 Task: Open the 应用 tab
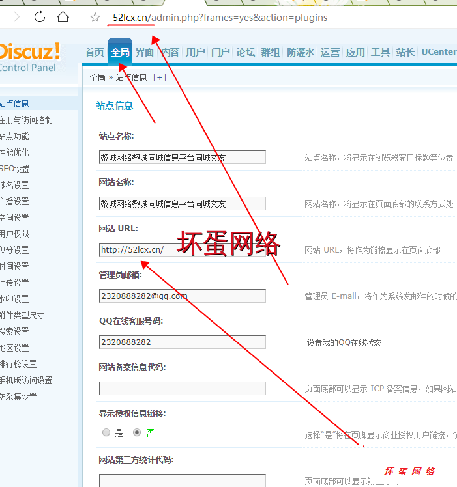[x=355, y=52]
